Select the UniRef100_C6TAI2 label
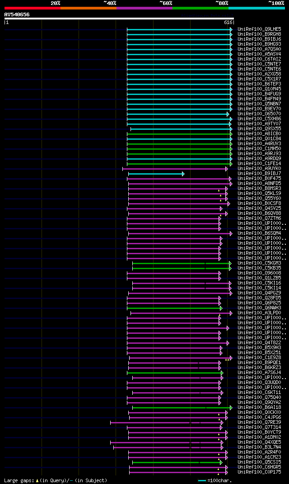The width and height of the screenshot is (289, 484). (259, 59)
